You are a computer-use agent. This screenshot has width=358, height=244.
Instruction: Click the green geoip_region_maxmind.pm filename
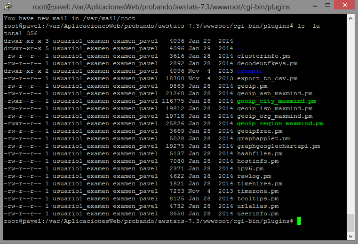[x=280, y=123]
